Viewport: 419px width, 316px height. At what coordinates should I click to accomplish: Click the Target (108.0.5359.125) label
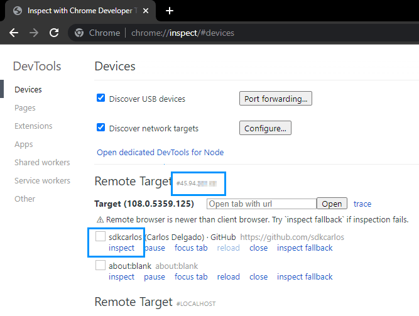(x=144, y=204)
